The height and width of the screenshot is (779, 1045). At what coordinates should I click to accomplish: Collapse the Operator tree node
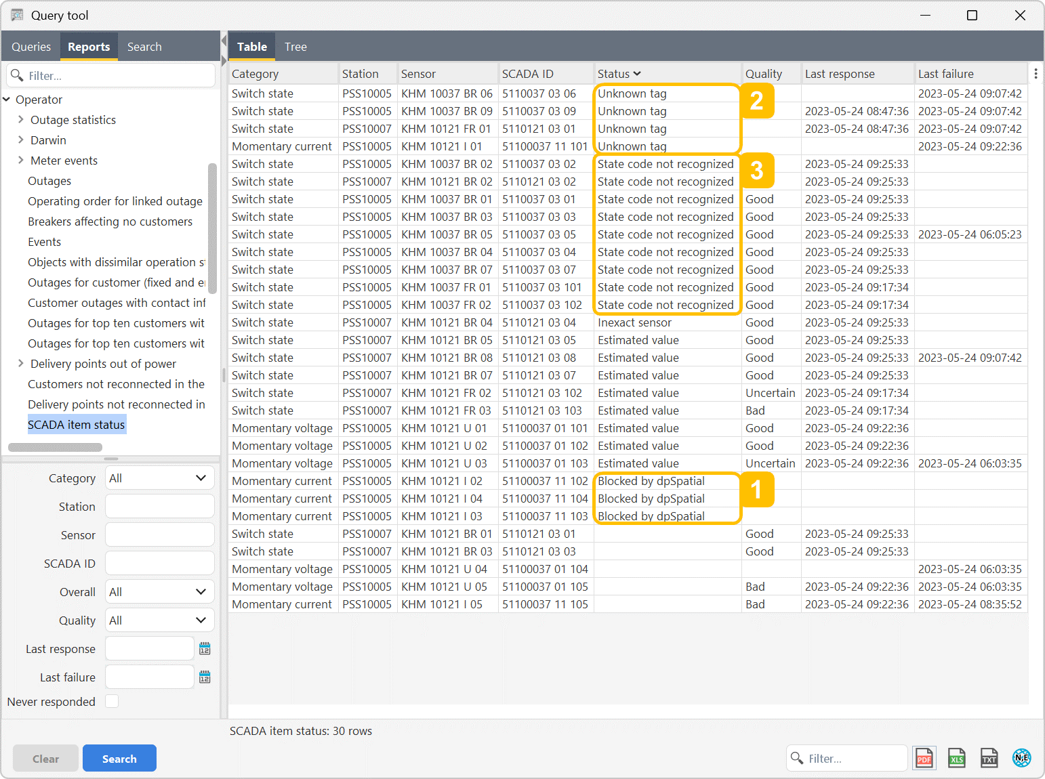7,100
